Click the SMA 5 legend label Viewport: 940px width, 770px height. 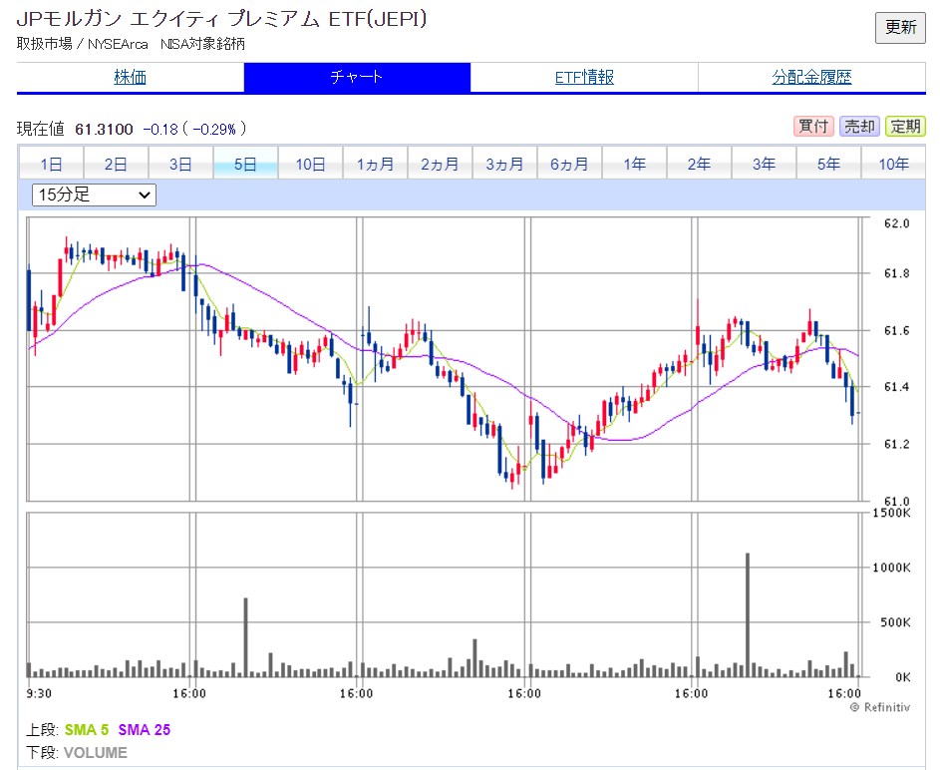(87, 730)
